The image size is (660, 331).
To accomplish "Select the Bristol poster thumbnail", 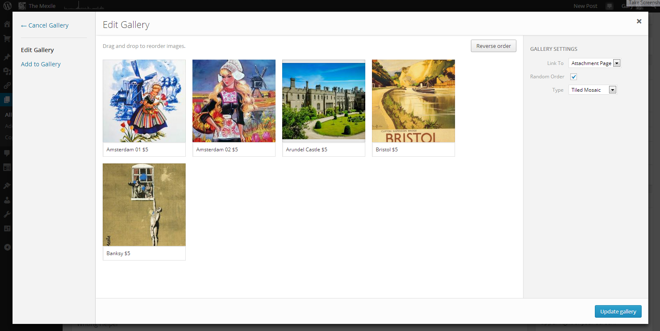I will (413, 101).
